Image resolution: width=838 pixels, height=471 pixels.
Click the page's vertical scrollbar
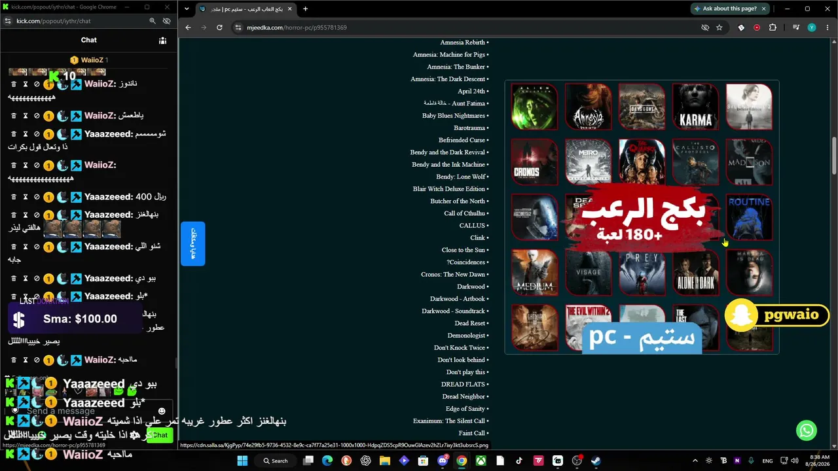833,156
